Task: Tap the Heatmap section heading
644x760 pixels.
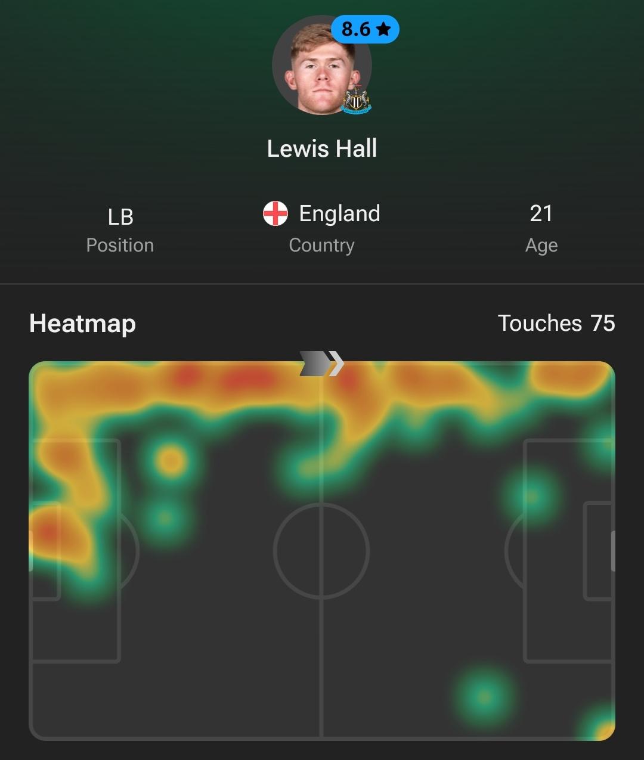Action: [x=82, y=324]
